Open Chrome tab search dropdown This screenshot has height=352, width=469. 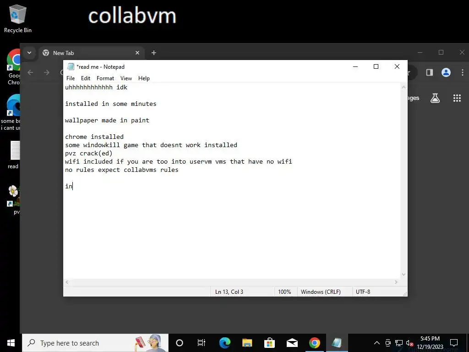click(x=29, y=53)
